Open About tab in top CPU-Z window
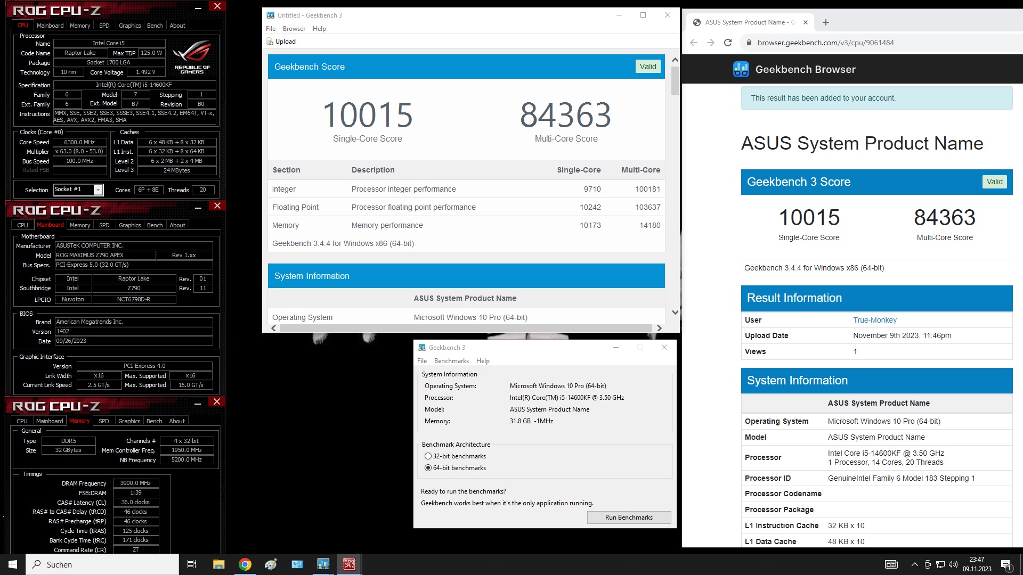This screenshot has width=1023, height=575. coord(177,26)
